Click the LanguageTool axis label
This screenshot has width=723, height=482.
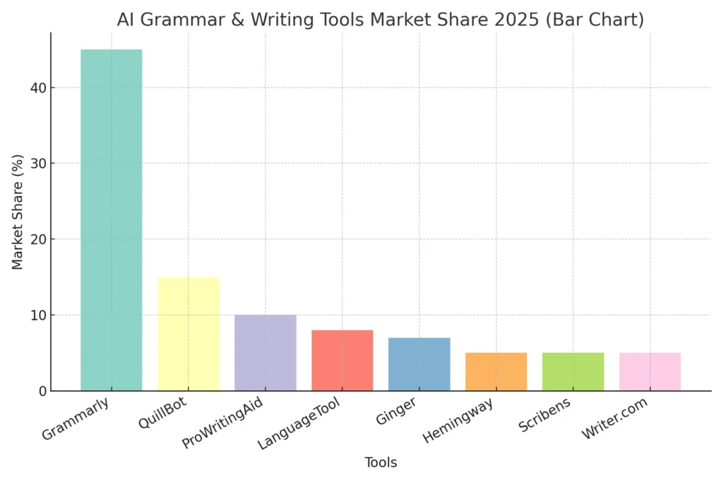point(299,423)
